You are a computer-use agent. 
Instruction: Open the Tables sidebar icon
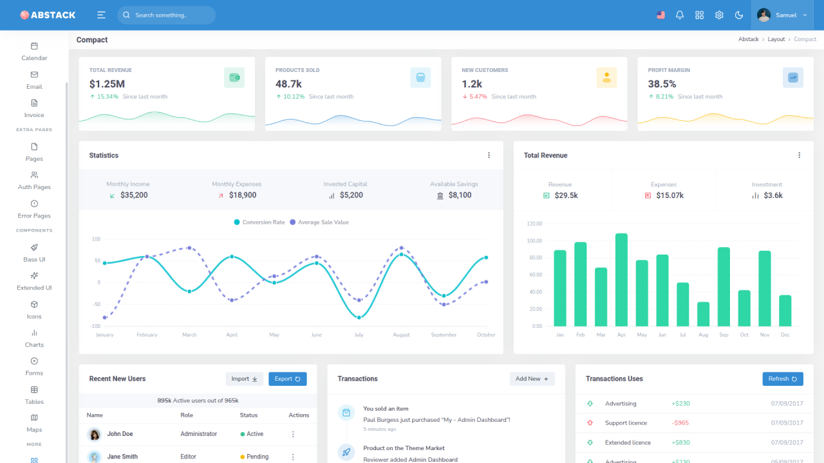coord(34,390)
